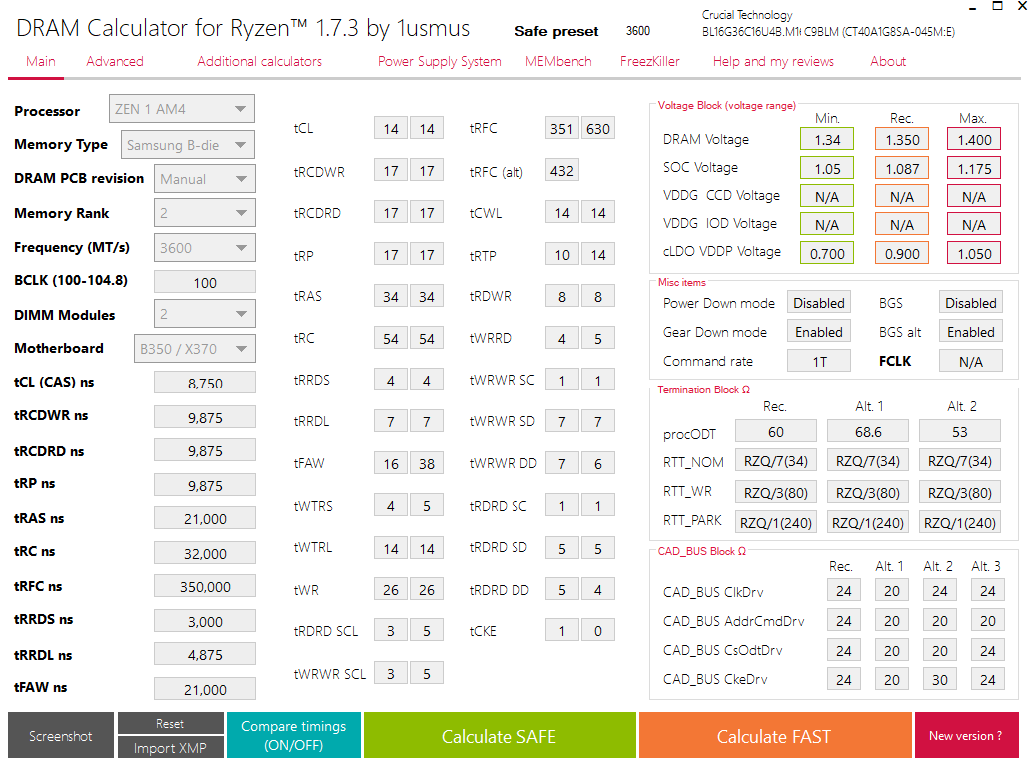Image resolution: width=1030 pixels, height=776 pixels.
Task: Click Gear Down mode Enabled value
Action: pyautogui.click(x=819, y=332)
